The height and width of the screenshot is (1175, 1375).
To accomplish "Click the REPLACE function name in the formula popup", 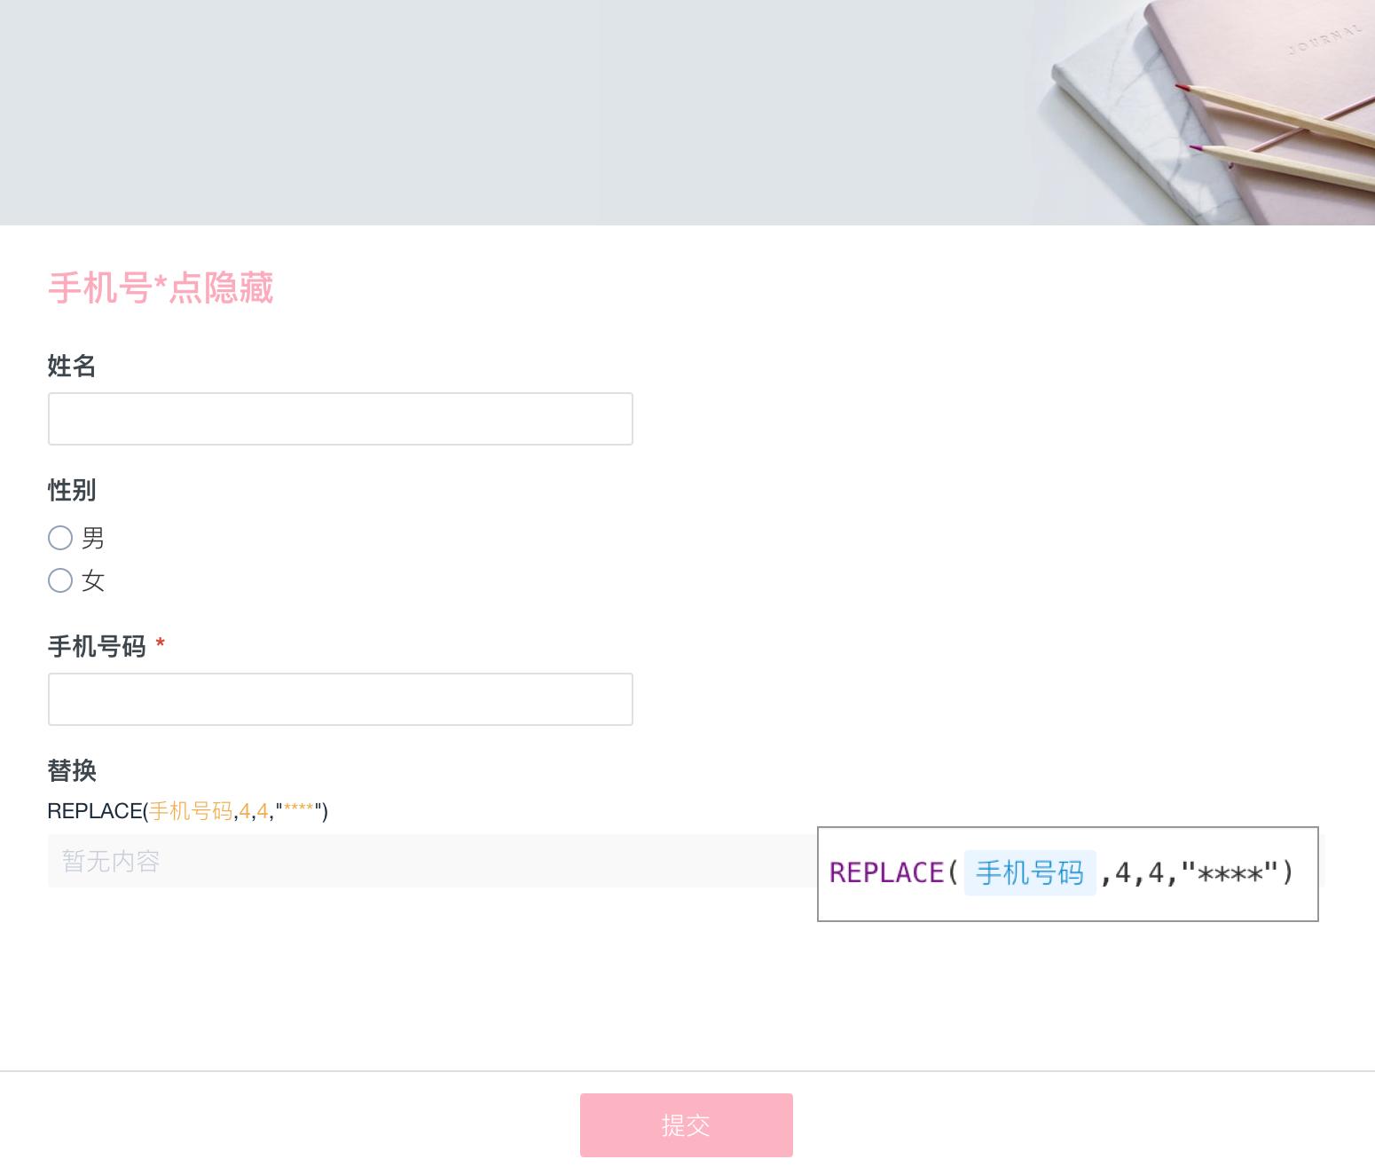I will click(885, 872).
